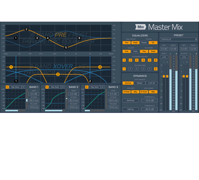Click the Softclip threshold -10.0 dB field
Viewport: 199px width, 180px height.
pyautogui.click(x=149, y=100)
